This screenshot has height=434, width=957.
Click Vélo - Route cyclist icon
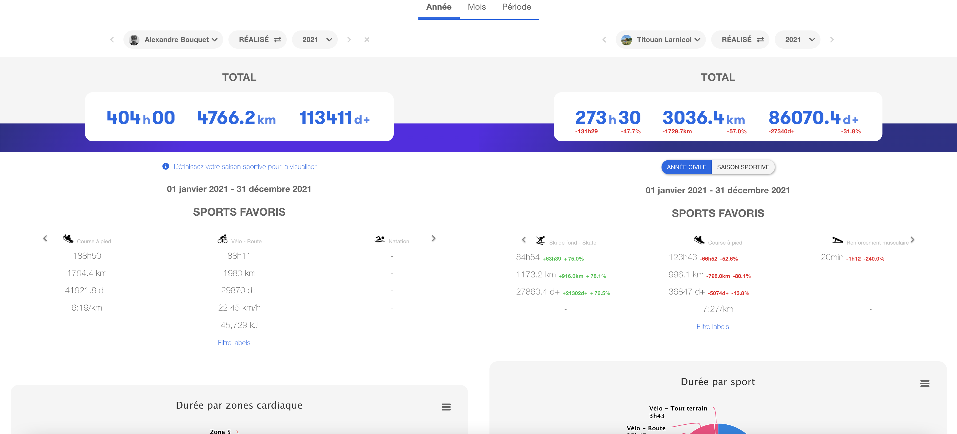[223, 239]
